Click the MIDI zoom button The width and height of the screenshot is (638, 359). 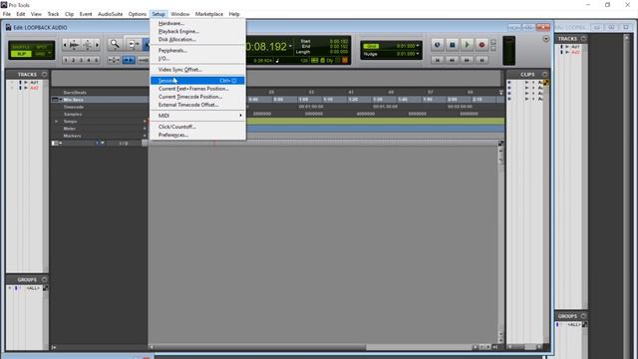pyautogui.click(x=87, y=45)
